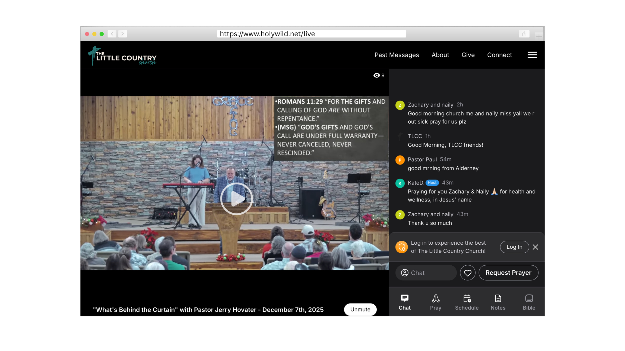Click the Unmute button
This screenshot has width=625, height=351.
pos(360,309)
